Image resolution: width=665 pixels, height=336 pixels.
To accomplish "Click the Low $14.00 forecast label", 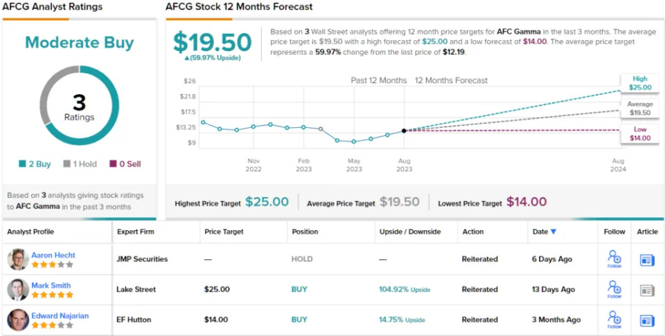I will tap(640, 134).
